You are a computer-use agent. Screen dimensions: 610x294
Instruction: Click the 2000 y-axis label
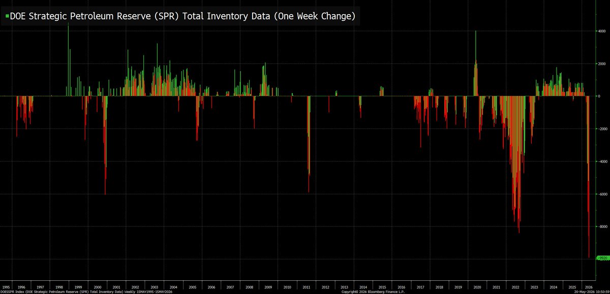coord(601,63)
